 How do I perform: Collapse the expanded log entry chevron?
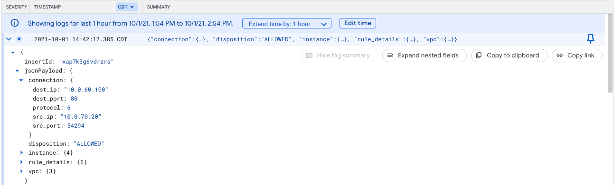pyautogui.click(x=9, y=39)
